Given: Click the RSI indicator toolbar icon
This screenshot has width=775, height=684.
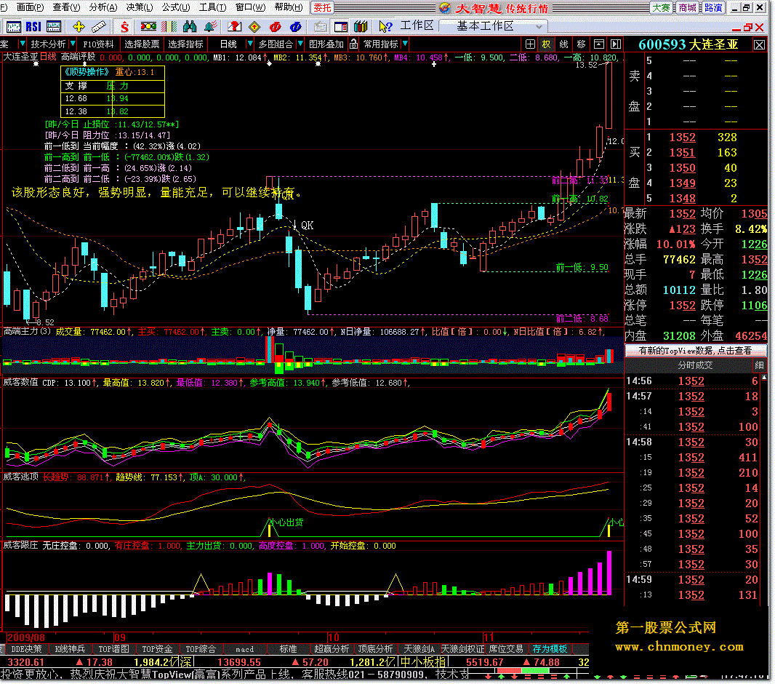Looking at the screenshot, I should (33, 27).
